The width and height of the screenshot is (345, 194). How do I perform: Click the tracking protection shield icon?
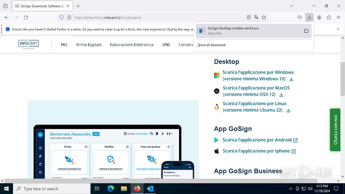[x=62, y=18]
